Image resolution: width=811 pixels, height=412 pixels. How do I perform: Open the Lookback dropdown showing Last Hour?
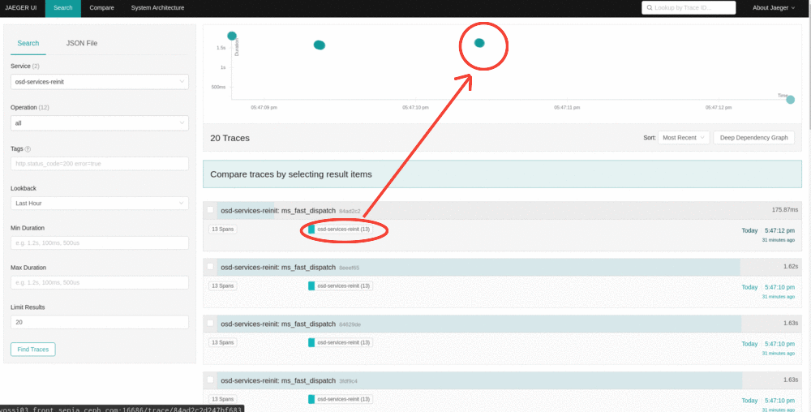(x=100, y=203)
